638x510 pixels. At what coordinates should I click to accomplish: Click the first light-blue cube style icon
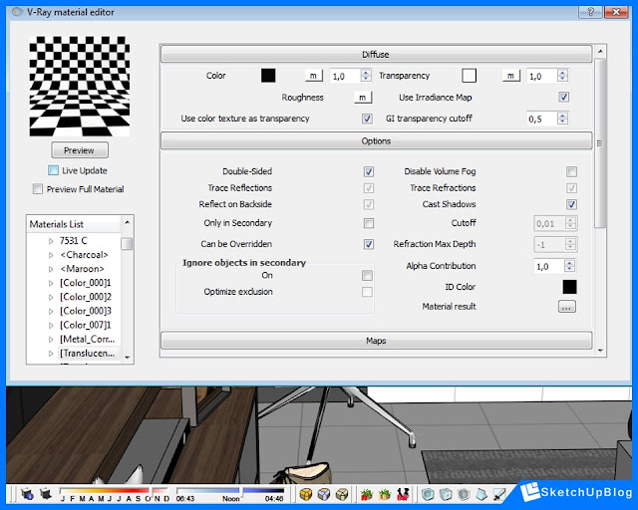pos(428,494)
